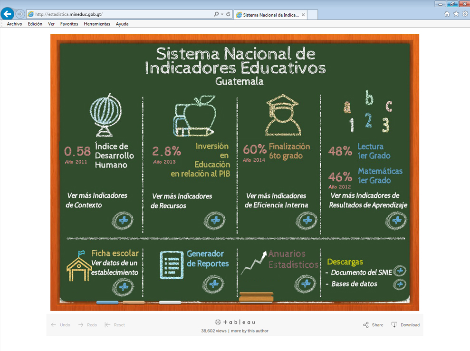Viewport: 470px width, 351px height.
Task: Open plus icon for Eficiencia Interna indicators
Action: click(x=306, y=220)
